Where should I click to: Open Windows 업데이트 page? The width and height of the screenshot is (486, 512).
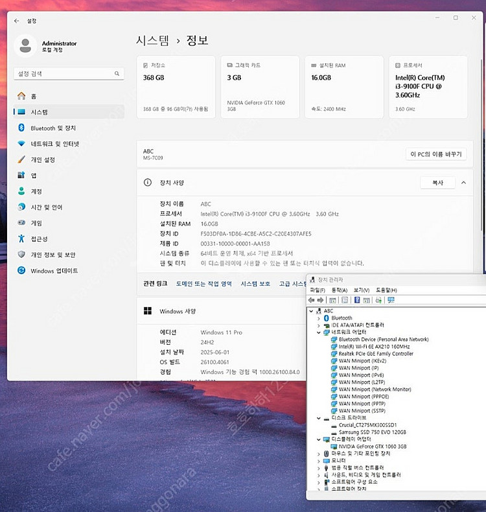(x=69, y=271)
